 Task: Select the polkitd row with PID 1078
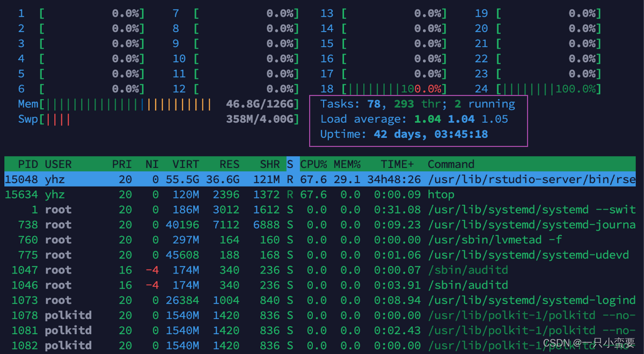pyautogui.click(x=320, y=315)
